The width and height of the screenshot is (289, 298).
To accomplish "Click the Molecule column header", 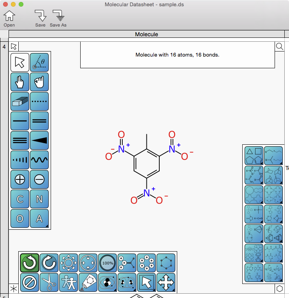I will 146,34.
